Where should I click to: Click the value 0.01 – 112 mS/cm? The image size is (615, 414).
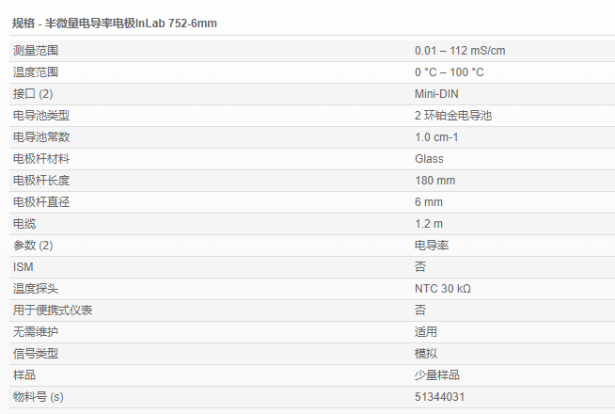tap(453, 50)
